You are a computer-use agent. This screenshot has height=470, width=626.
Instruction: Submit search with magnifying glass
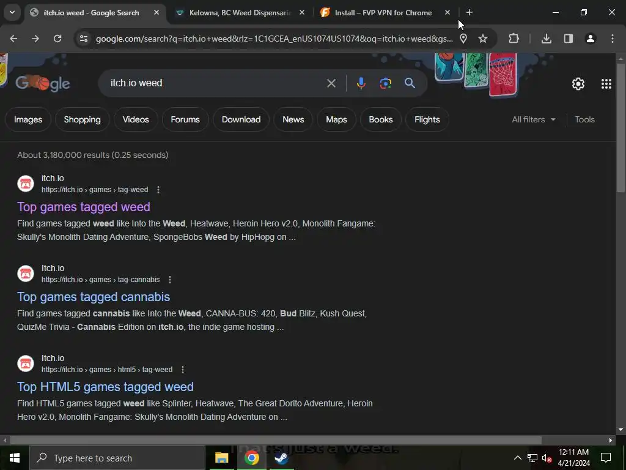tap(410, 83)
